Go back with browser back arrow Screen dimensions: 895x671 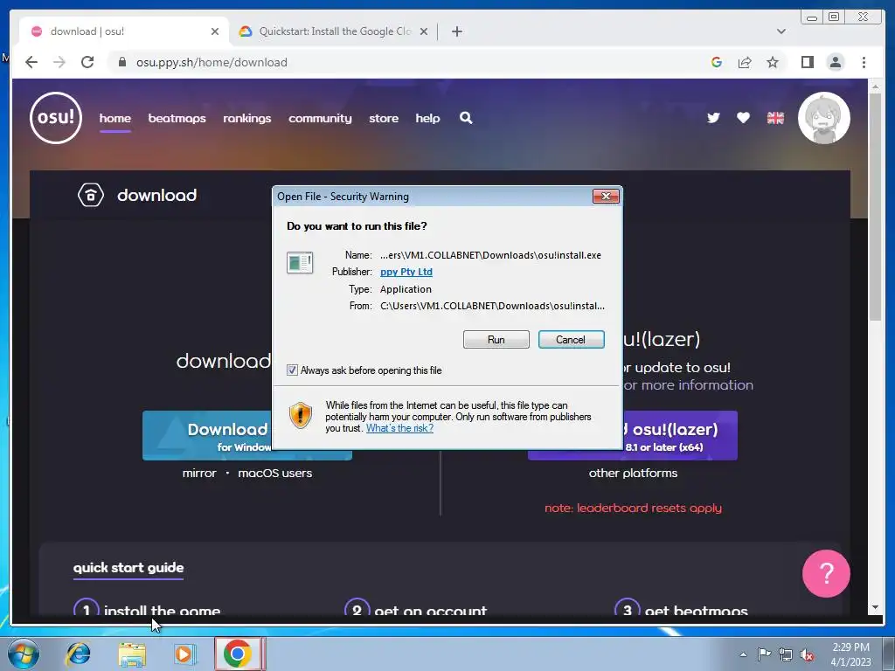click(x=31, y=62)
